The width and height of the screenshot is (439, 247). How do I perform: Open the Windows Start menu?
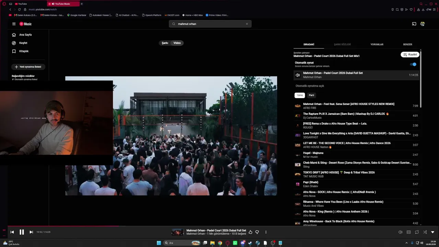159,243
